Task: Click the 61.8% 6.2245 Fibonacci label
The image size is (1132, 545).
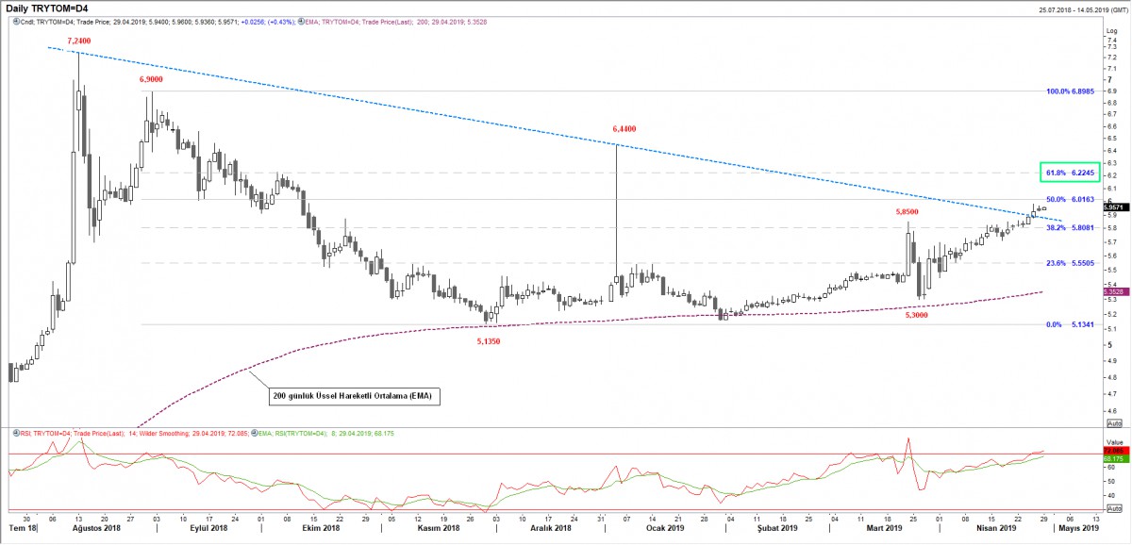Action: point(1070,173)
